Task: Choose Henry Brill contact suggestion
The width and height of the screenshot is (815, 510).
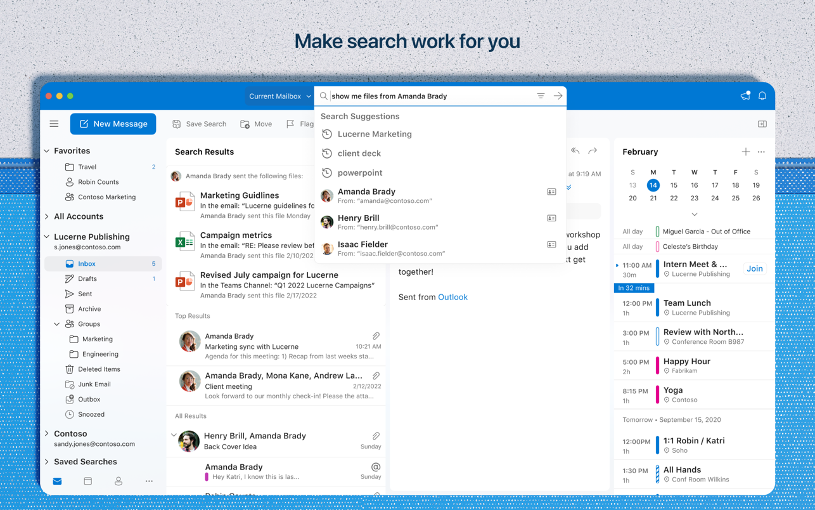Action: point(440,222)
